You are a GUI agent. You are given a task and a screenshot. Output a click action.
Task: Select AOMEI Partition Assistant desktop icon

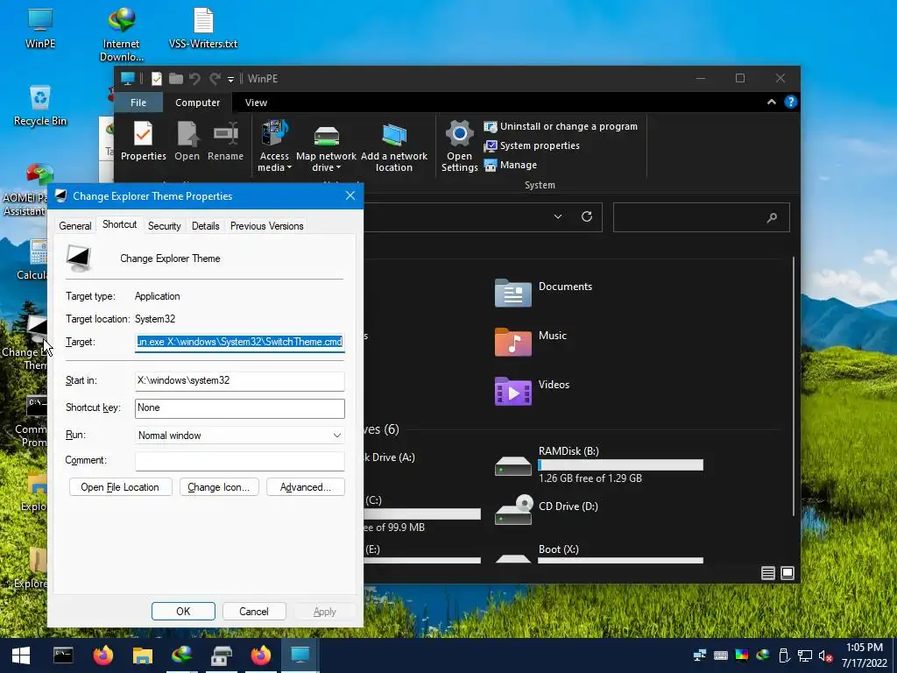tap(25, 189)
